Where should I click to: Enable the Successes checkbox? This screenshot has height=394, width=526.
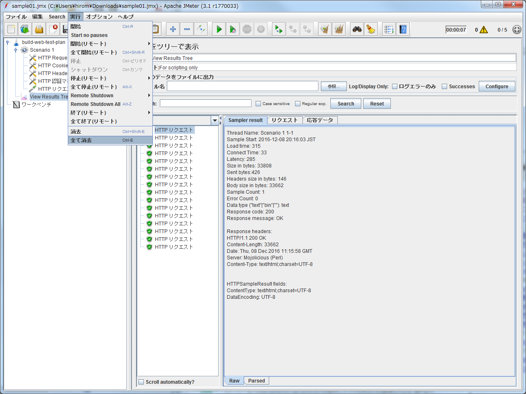click(x=444, y=87)
